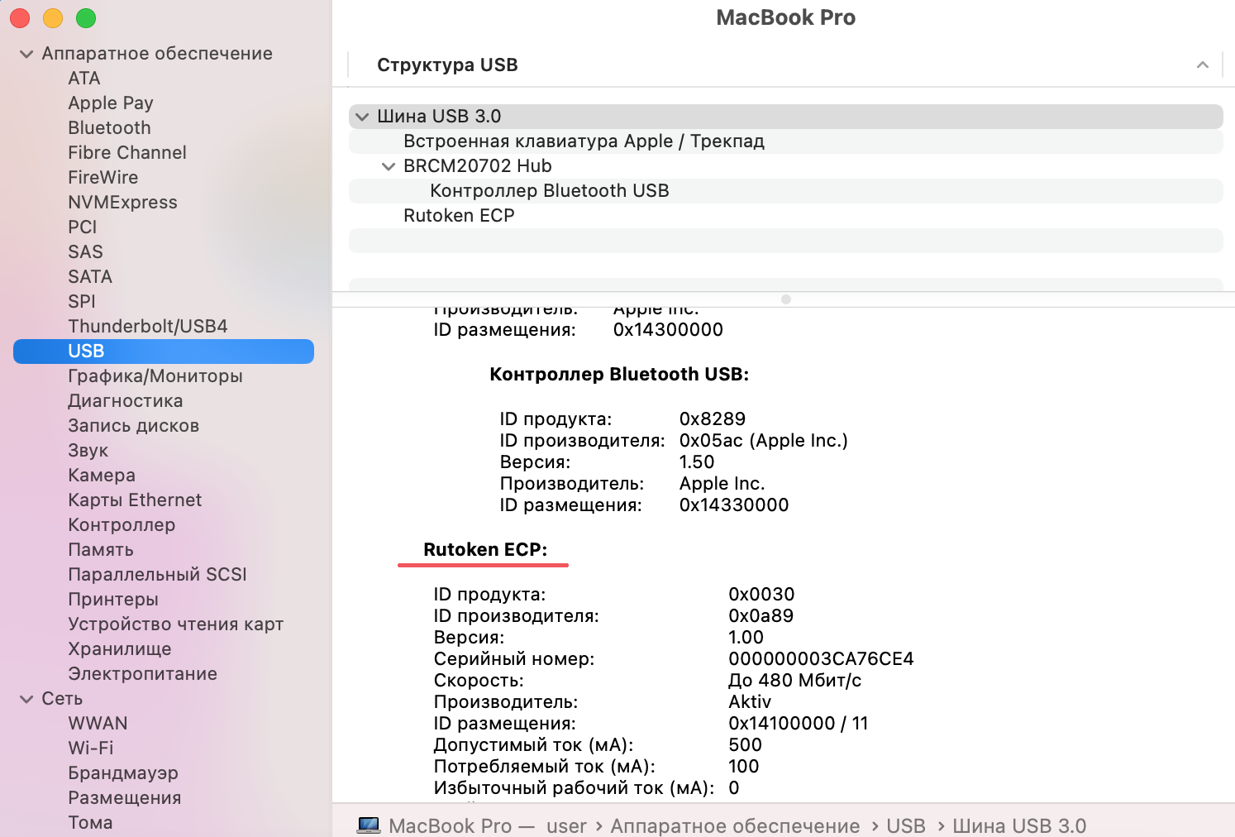
Task: Open Wi-Fi network entry
Action: coord(91,749)
